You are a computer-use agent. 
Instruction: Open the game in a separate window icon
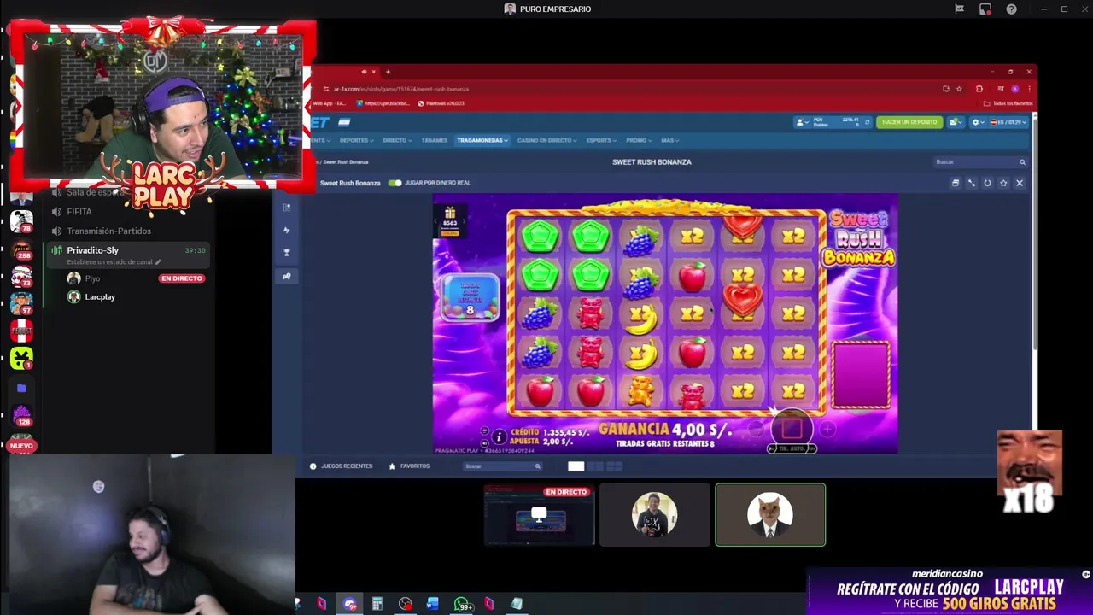click(956, 183)
